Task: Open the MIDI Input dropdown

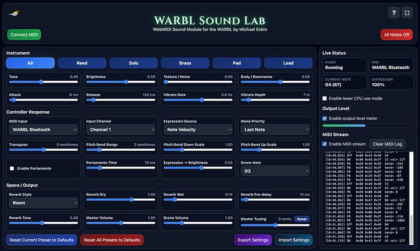Action: (43, 129)
